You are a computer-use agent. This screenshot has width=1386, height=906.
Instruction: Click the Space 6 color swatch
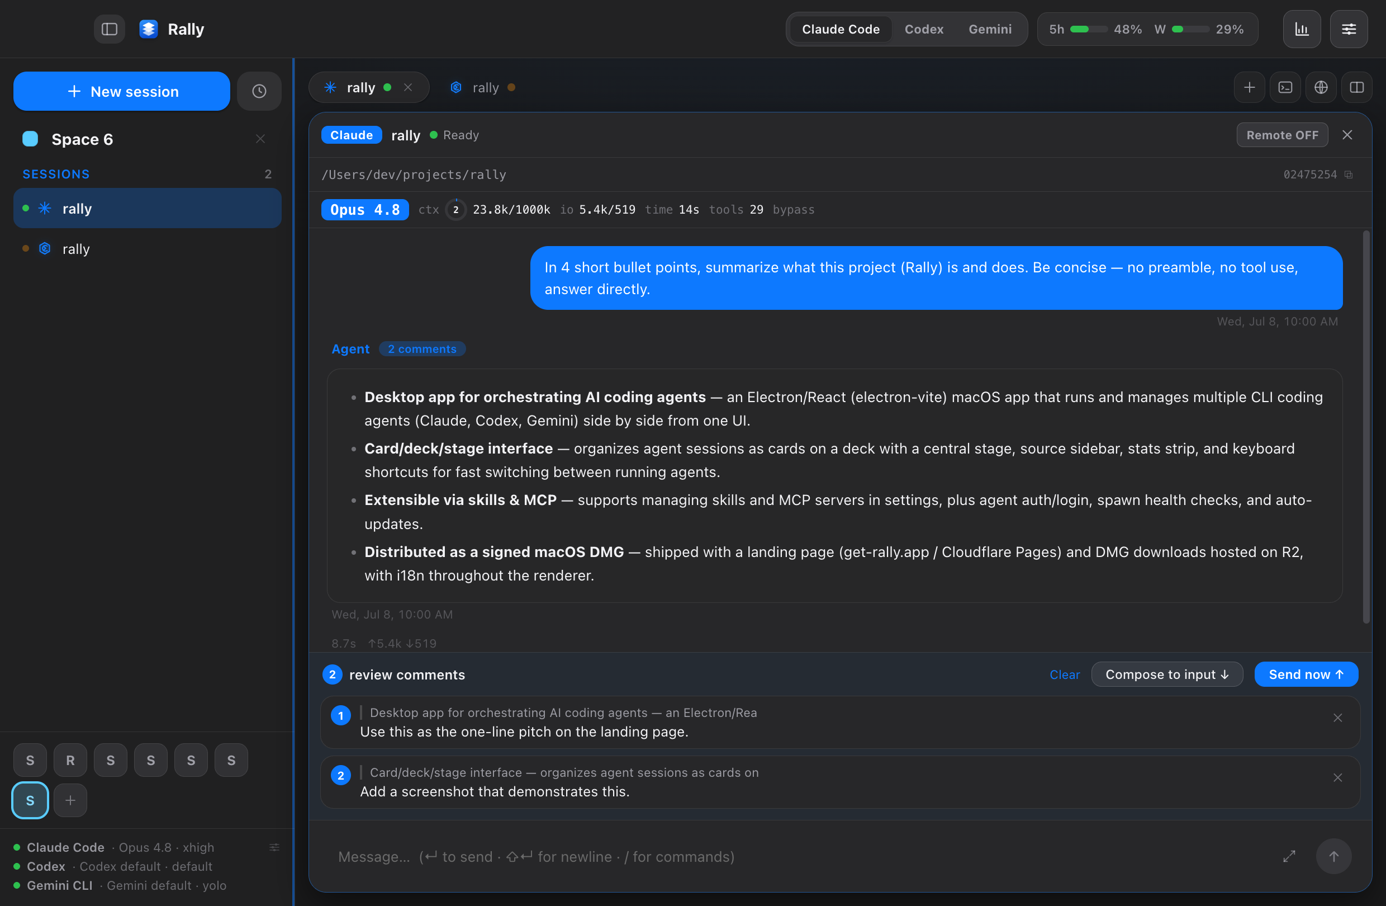30,139
